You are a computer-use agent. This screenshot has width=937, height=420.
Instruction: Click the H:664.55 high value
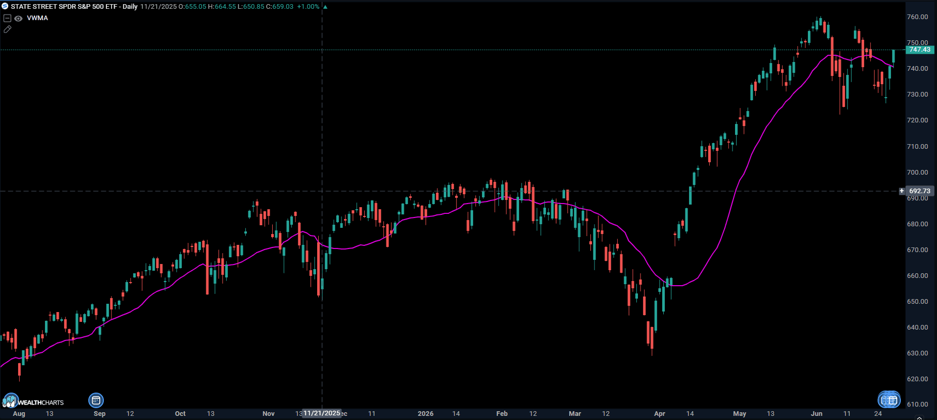click(222, 7)
